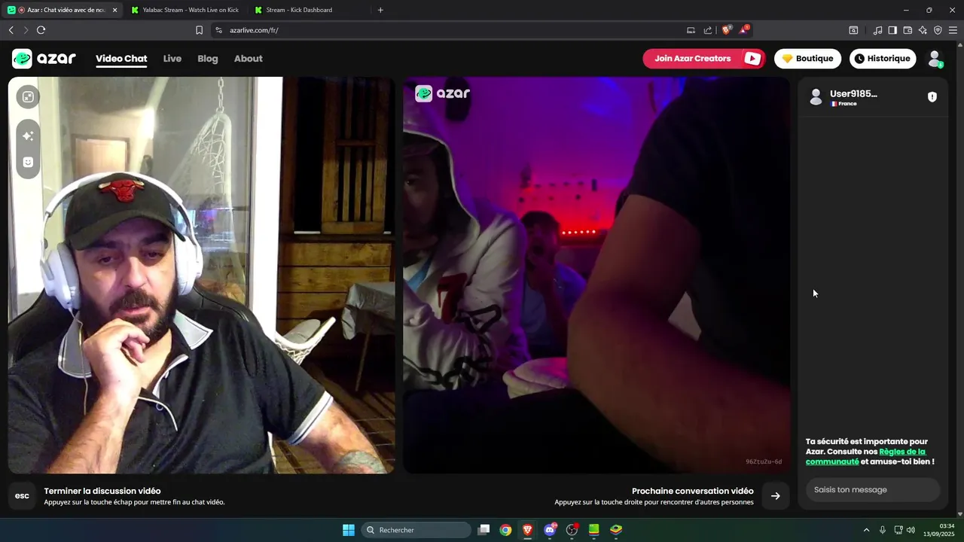Image resolution: width=964 pixels, height=542 pixels.
Task: Go forward in the browser
Action: (x=26, y=30)
